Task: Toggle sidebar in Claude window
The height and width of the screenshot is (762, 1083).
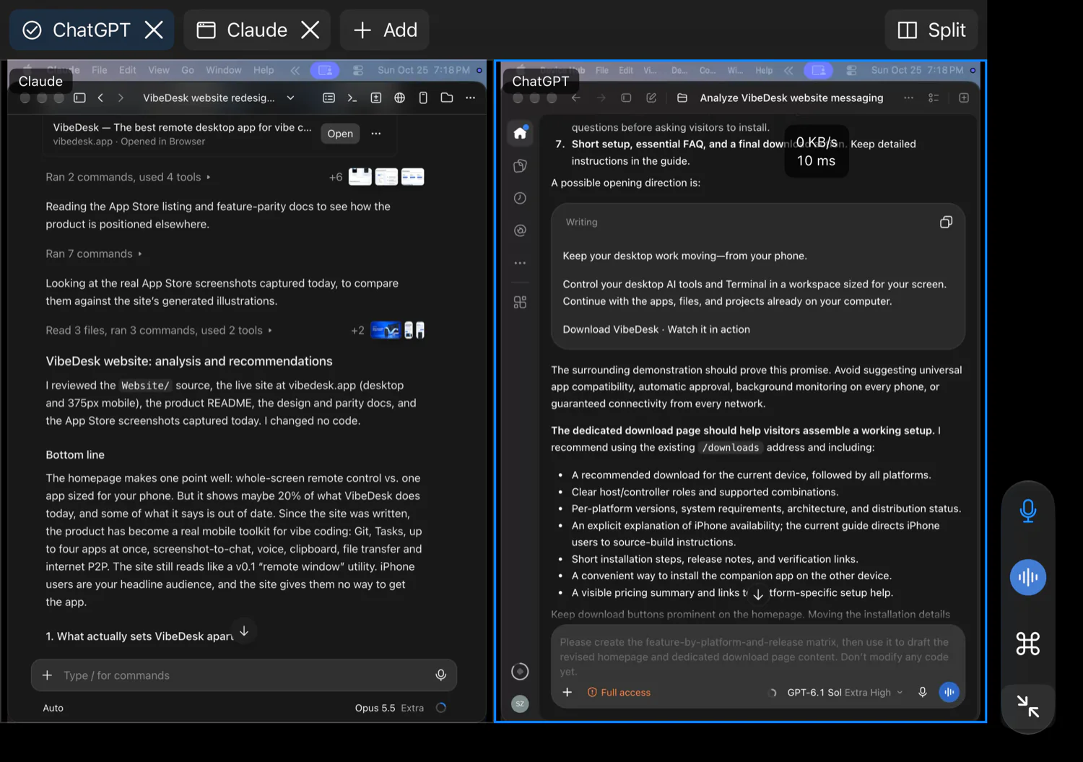Action: pos(80,98)
